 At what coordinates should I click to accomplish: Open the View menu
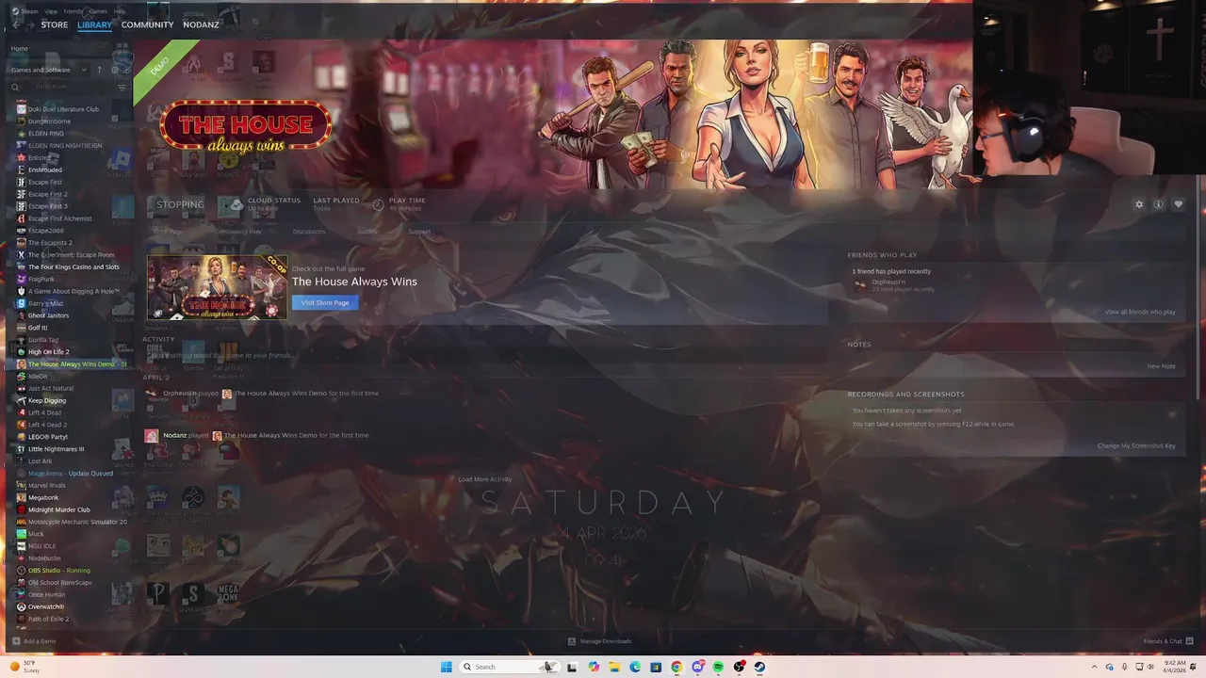coord(51,11)
